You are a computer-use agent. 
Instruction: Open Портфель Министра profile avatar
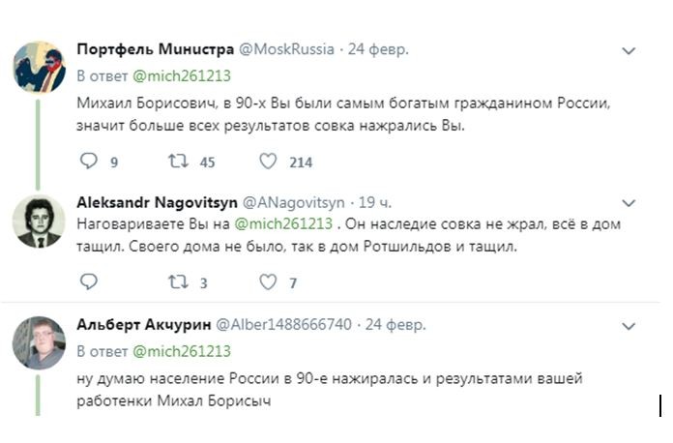coord(39,67)
